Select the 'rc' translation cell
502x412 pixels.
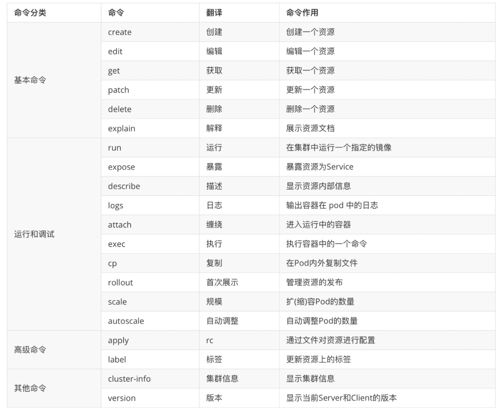[x=239, y=340]
